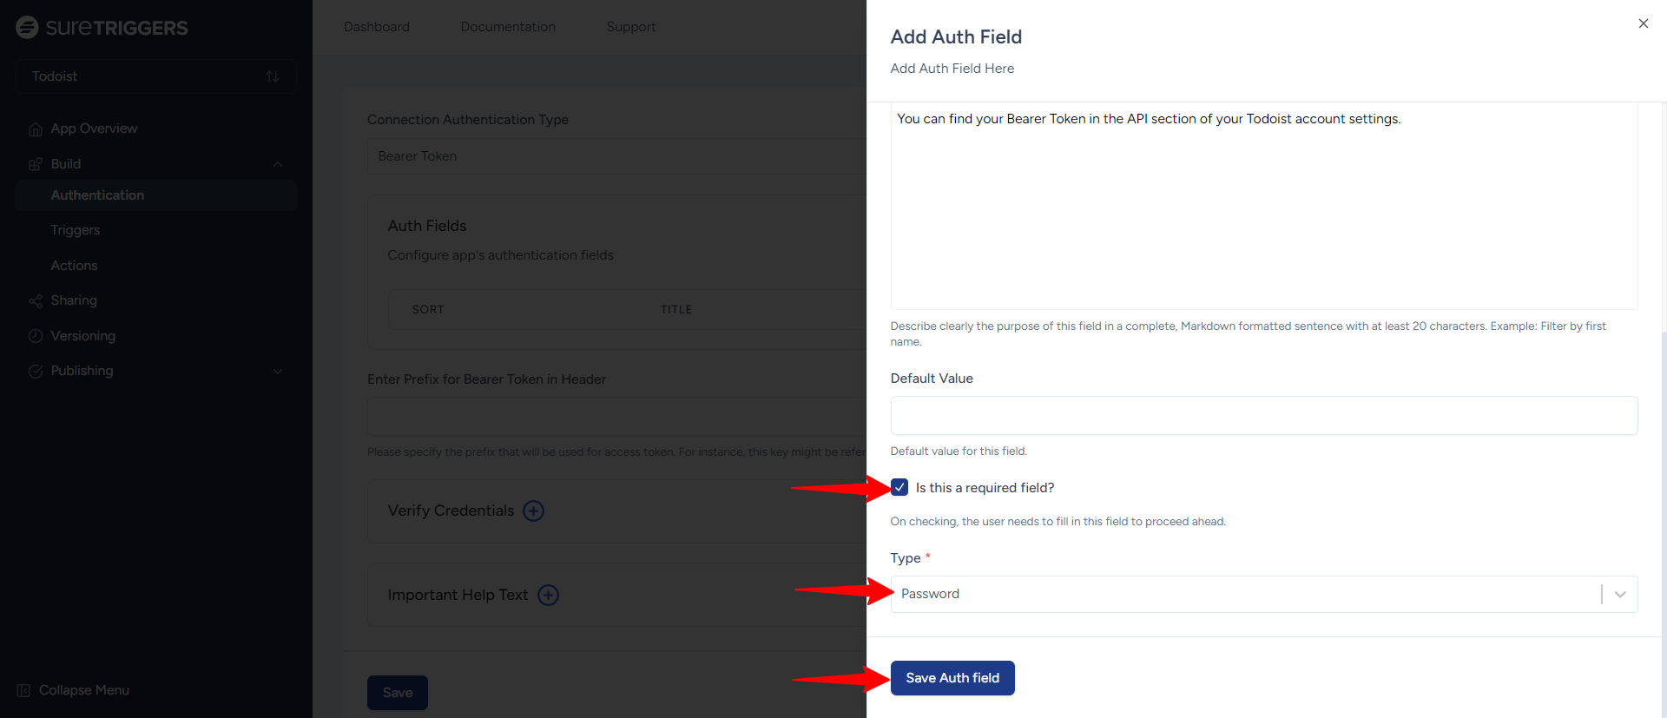
Task: Expand the Publishing section chevron
Action: tap(278, 372)
